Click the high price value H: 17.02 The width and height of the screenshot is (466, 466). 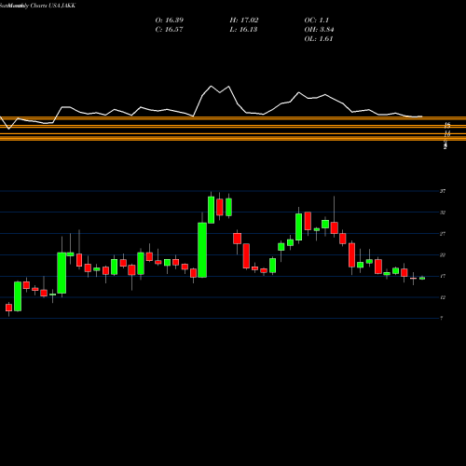(x=244, y=21)
